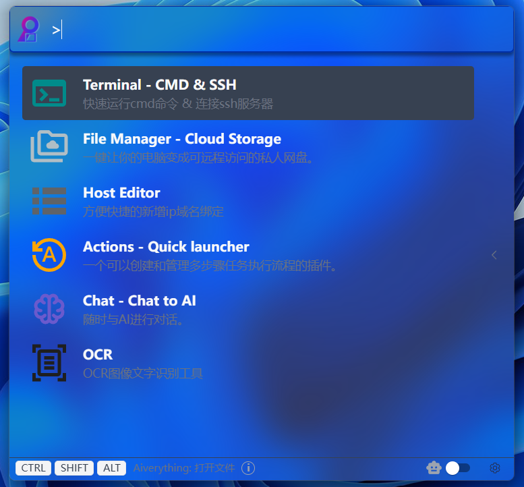Click the ALT key button
This screenshot has width=524, height=487.
tap(112, 468)
